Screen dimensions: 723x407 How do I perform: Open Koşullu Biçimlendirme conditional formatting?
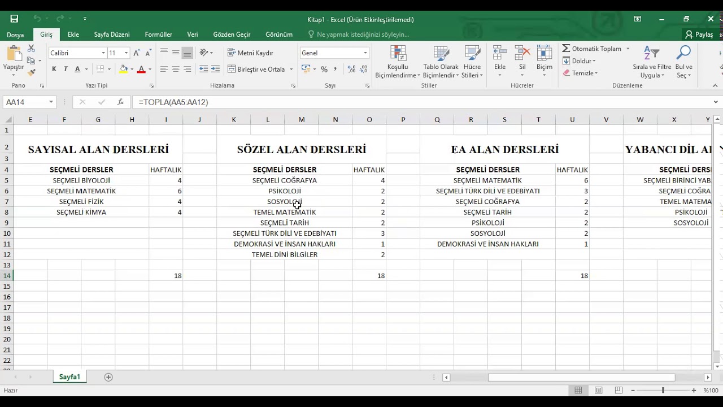pyautogui.click(x=398, y=62)
